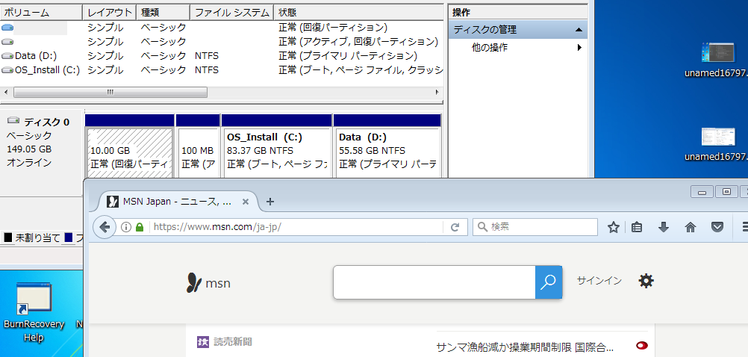Click the green padlock security icon
Viewport: 748px width, 357px height.
coord(140,227)
